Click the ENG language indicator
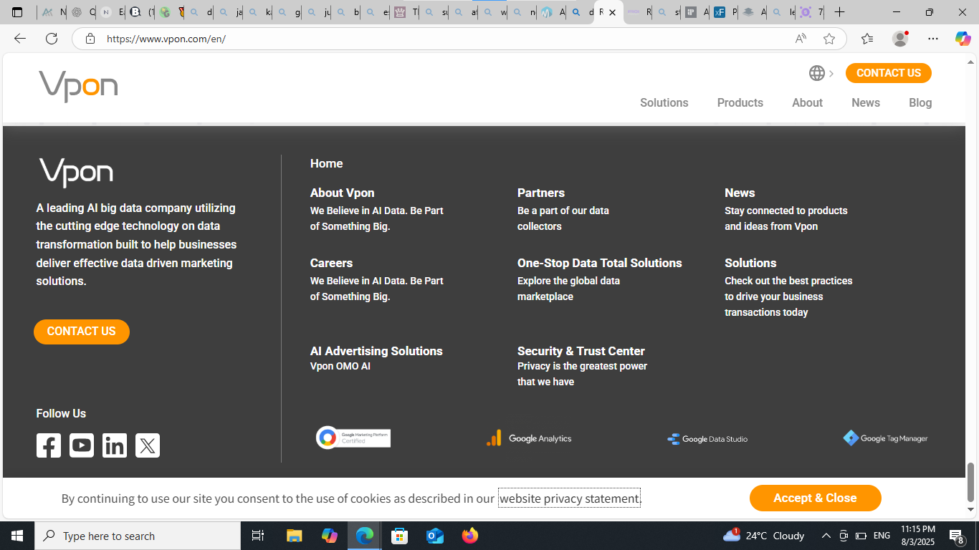979x550 pixels. (x=882, y=536)
